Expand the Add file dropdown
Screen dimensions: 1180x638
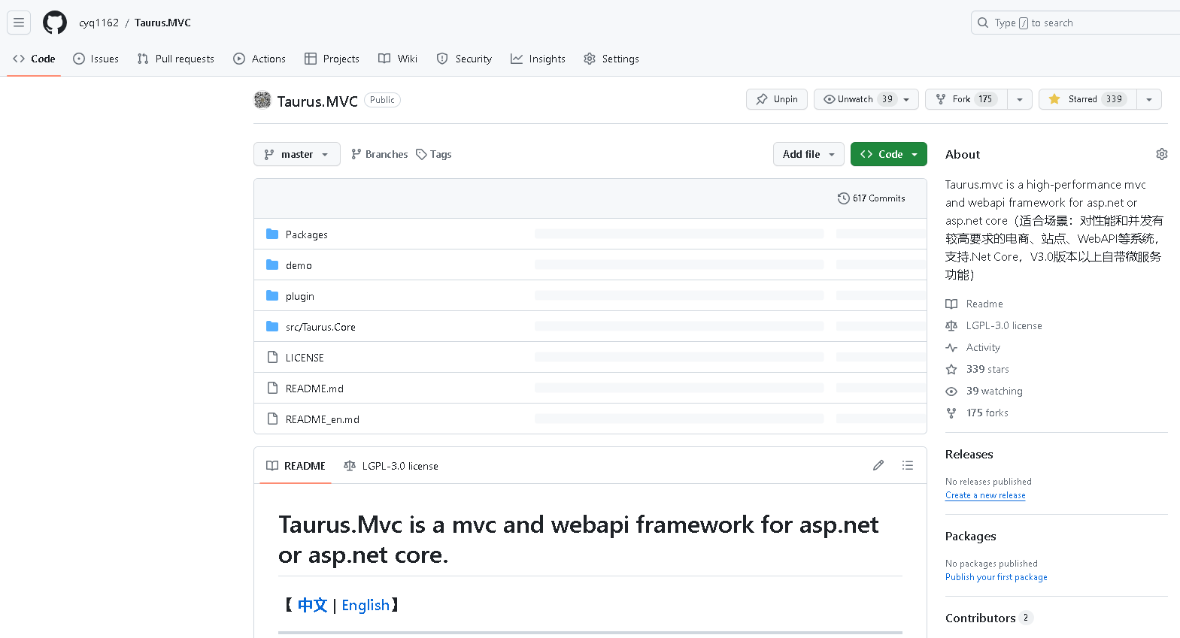click(808, 154)
